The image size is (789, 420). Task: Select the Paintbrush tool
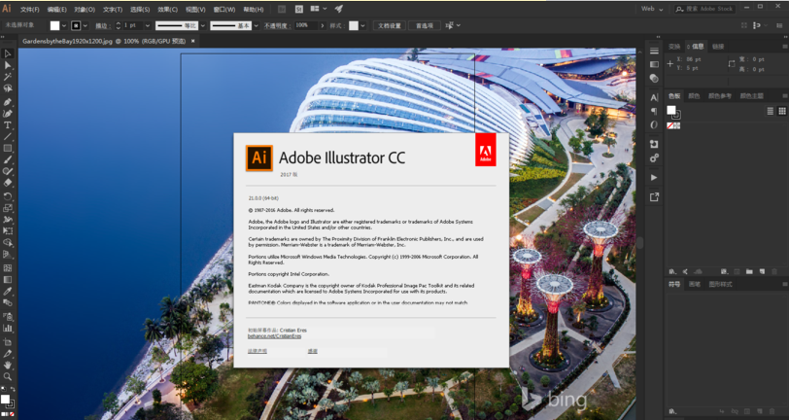(x=8, y=159)
